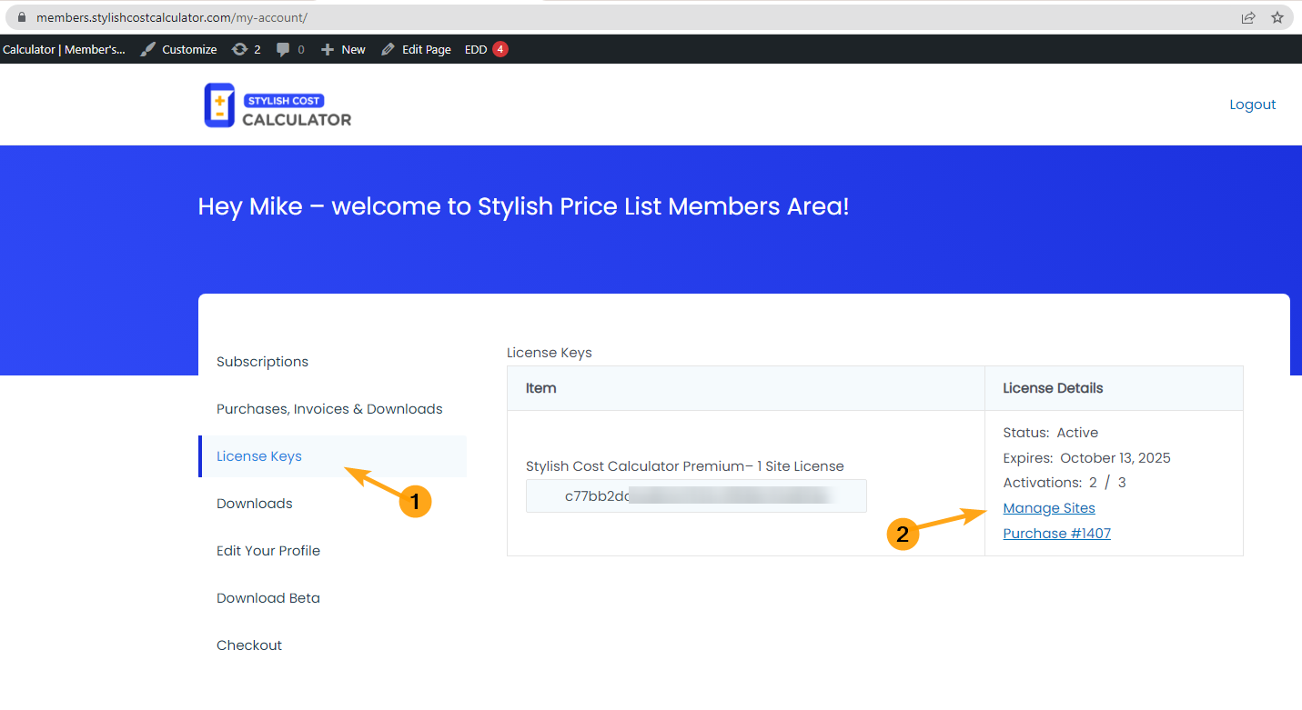Image resolution: width=1302 pixels, height=710 pixels.
Task: Click the padlock site security icon
Action: pos(22,17)
